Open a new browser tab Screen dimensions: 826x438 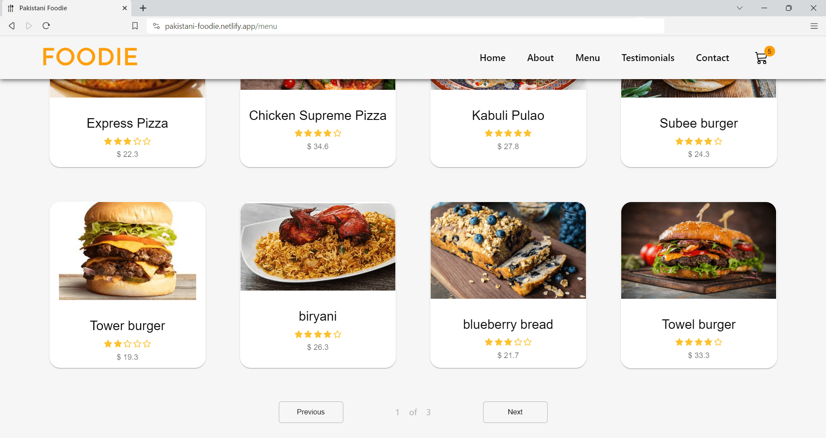[143, 8]
